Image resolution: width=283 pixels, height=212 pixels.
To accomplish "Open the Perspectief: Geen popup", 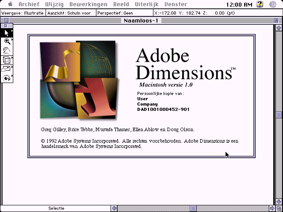I will point(115,13).
